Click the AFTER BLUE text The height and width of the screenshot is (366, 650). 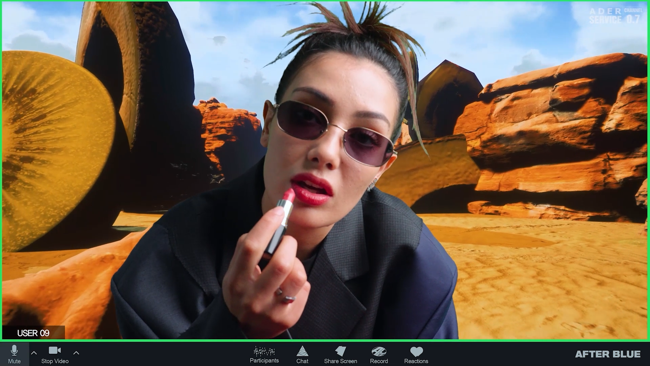(x=608, y=354)
